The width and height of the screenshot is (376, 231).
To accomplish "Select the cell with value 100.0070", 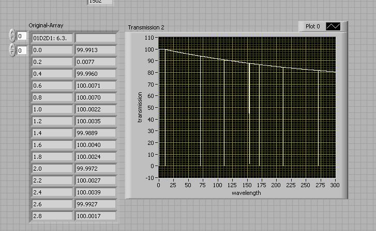I will 96,97.
